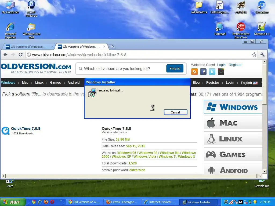275x206 pixels.
Task: Select the Android navigation menu item
Action: click(74, 83)
